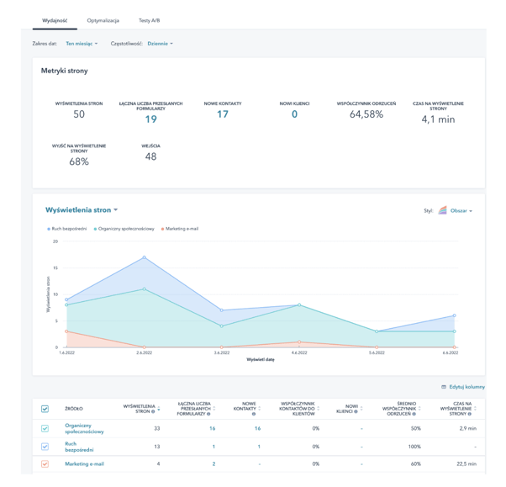Click new contacts 16 in Organiczny społecznościowy row

257,429
